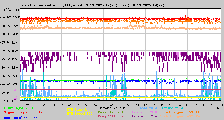Click the [dBm] unit label on y-axis
Screen dimensions: 224x120
[x=8, y=10]
